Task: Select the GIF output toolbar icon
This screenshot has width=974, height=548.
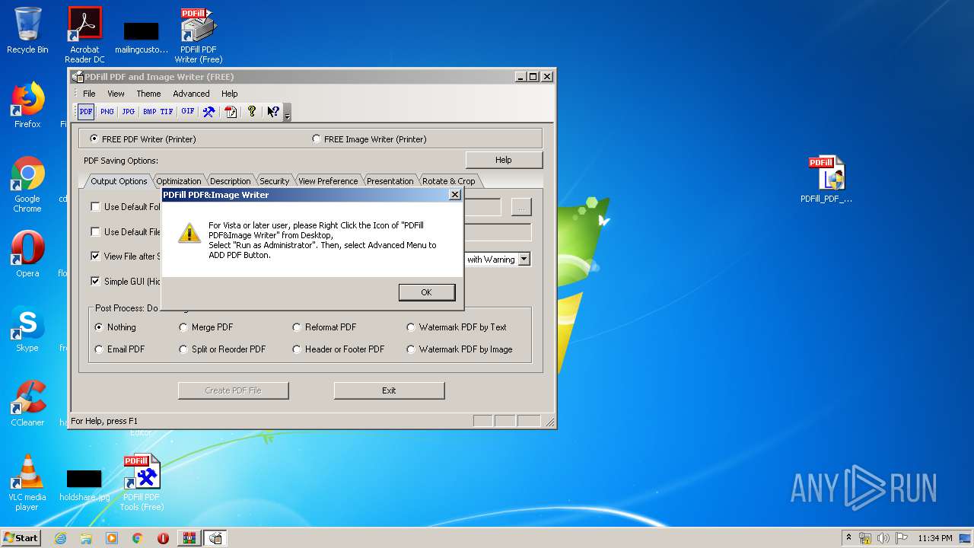Action: 188,112
